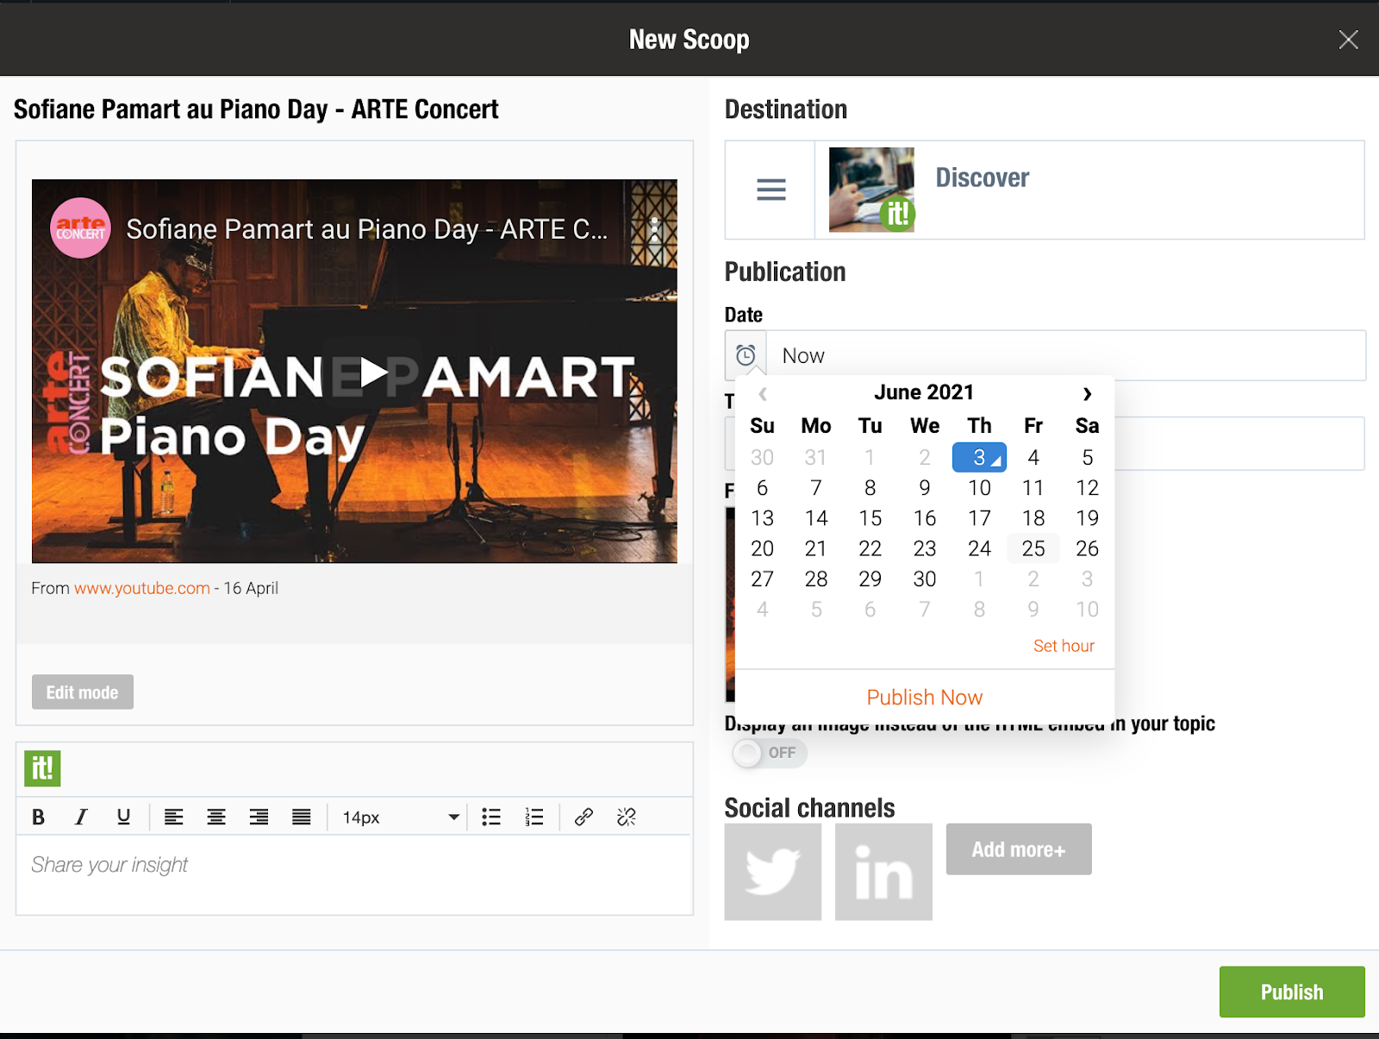Play the Sofiane Pamart video

pos(372,372)
